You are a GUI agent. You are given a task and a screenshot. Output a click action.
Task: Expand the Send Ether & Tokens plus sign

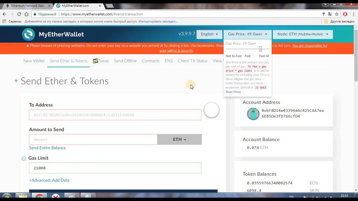pos(16,81)
